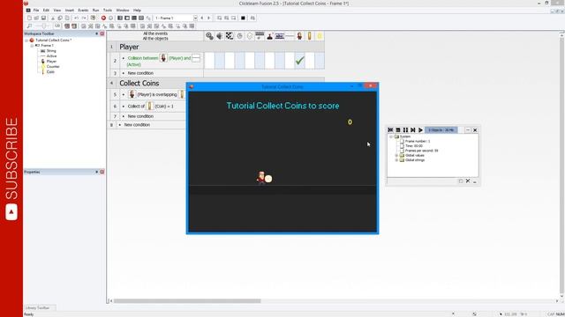
Task: Click the zoom slider in second toolbar
Action: [x=43, y=26]
